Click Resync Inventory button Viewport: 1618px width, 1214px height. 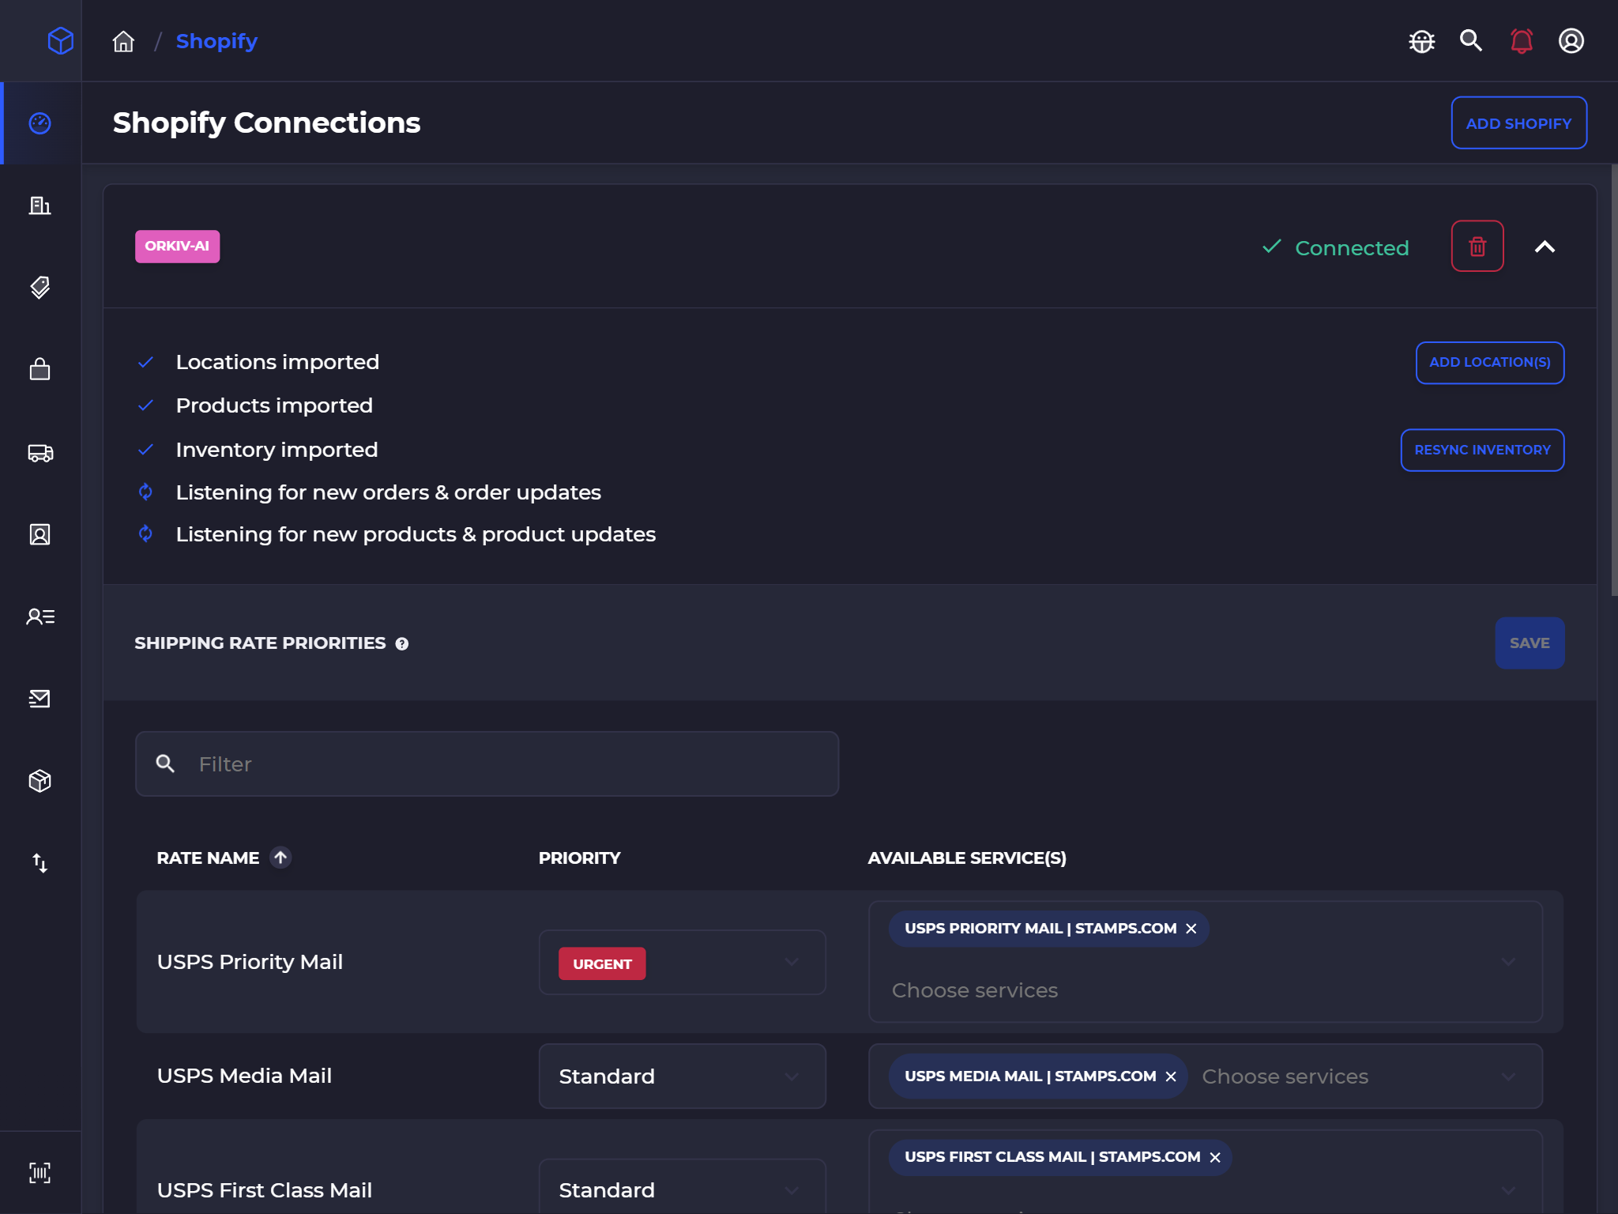1482,451
